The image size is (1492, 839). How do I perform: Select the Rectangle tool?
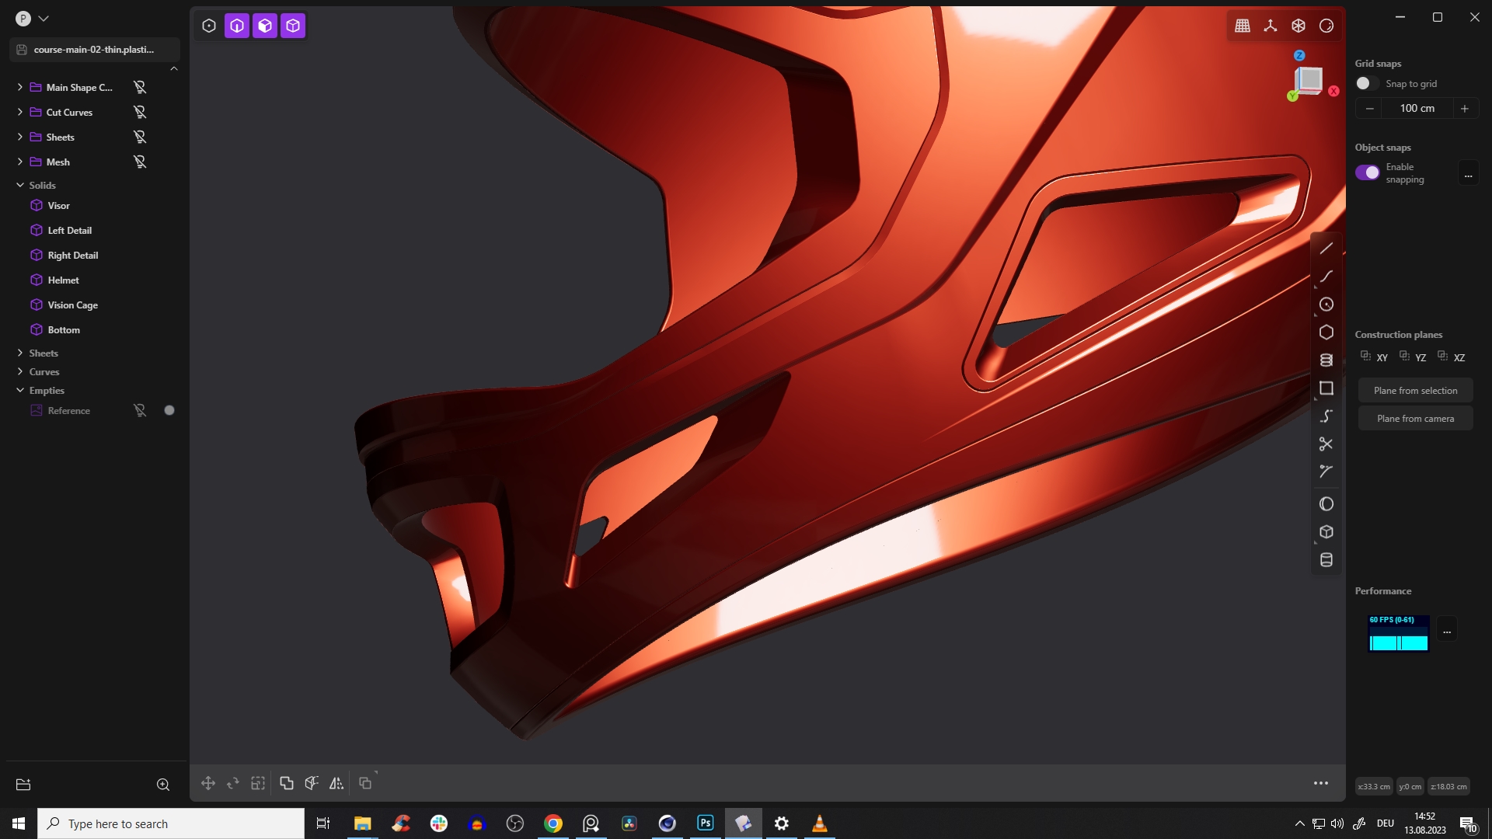tap(1326, 388)
